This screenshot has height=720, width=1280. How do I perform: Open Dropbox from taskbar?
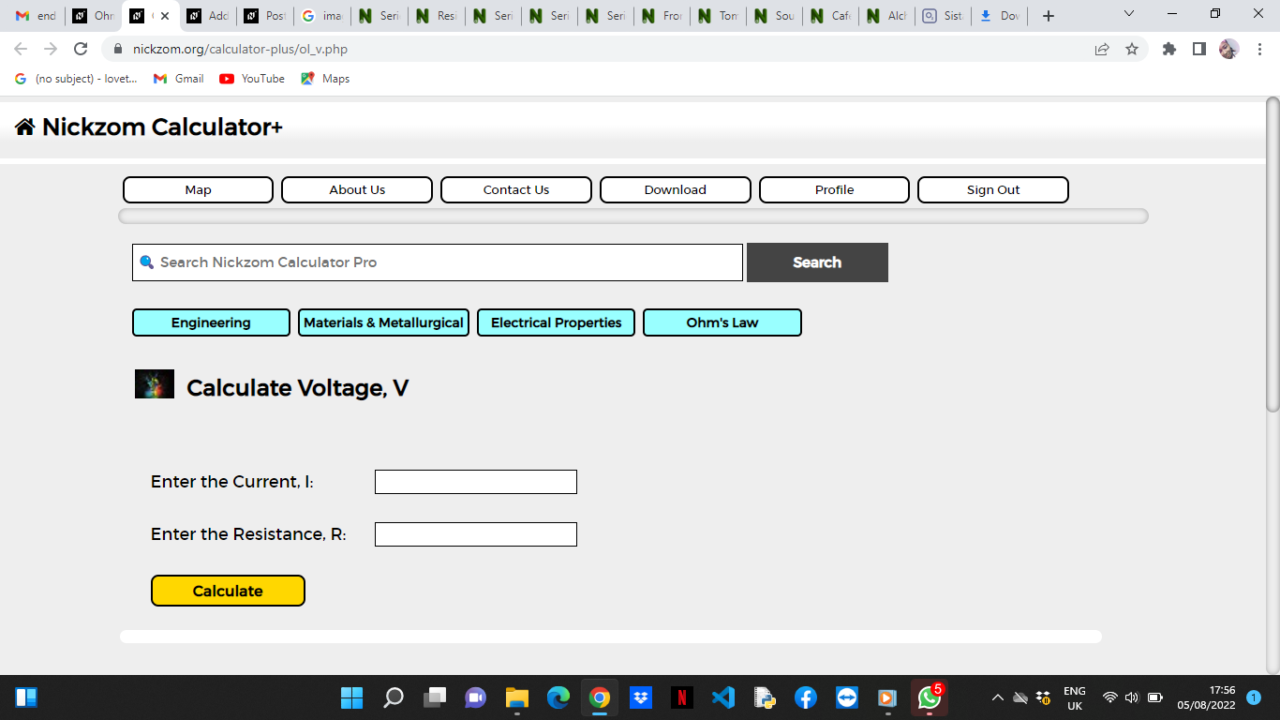click(x=641, y=697)
